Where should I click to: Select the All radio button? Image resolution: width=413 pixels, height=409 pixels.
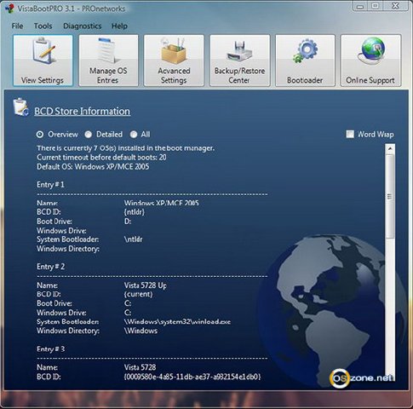point(134,135)
